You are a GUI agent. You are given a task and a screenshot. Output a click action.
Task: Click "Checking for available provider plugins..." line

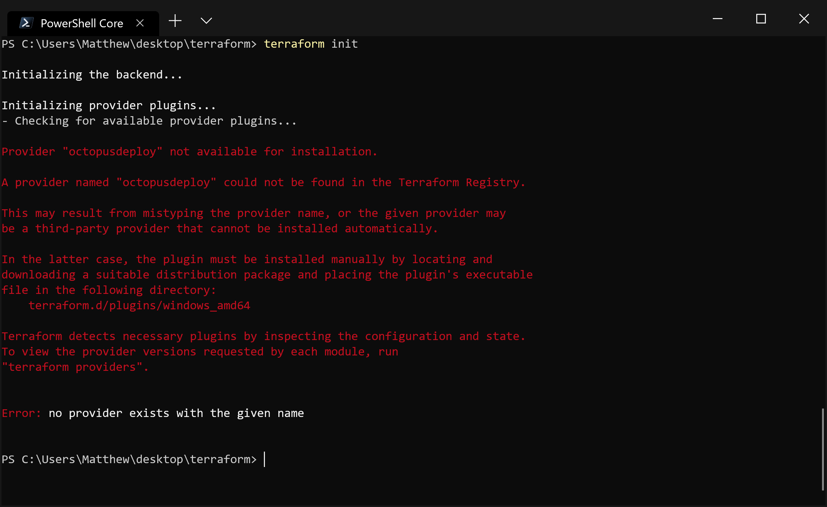click(x=156, y=121)
